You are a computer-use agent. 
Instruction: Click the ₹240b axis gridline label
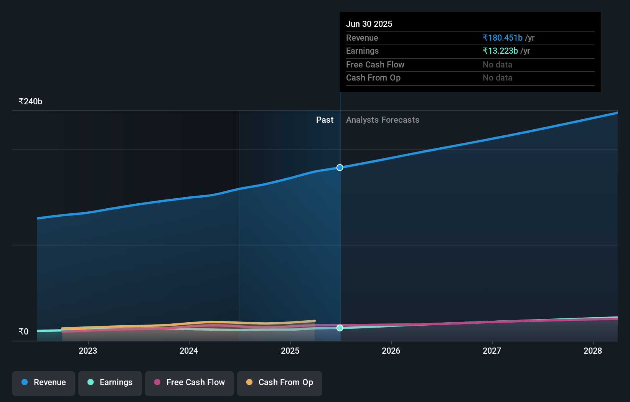pos(30,101)
